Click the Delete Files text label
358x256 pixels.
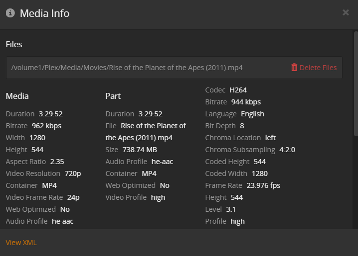[x=318, y=68]
